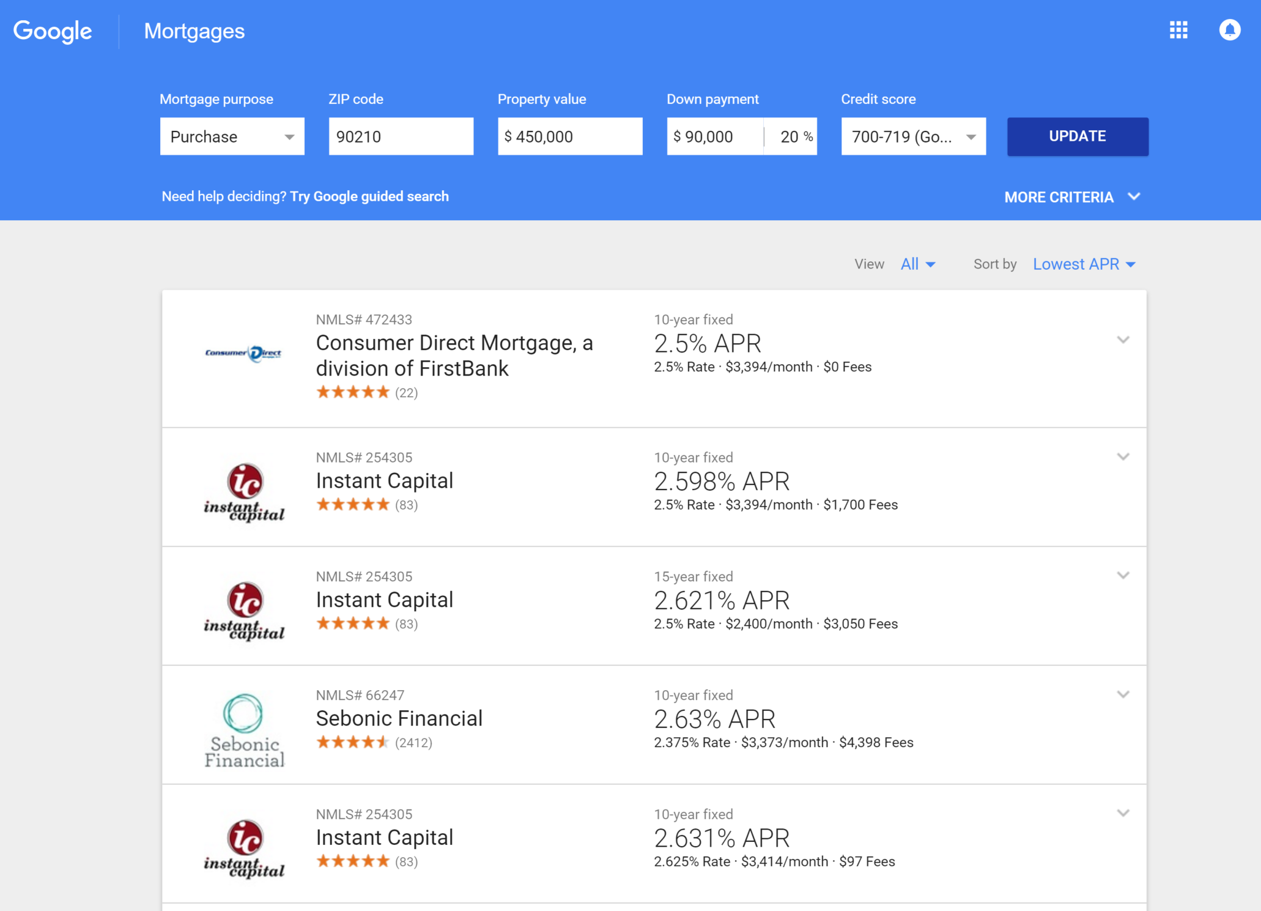Click the Google logo
Image resolution: width=1261 pixels, height=911 pixels.
[53, 31]
